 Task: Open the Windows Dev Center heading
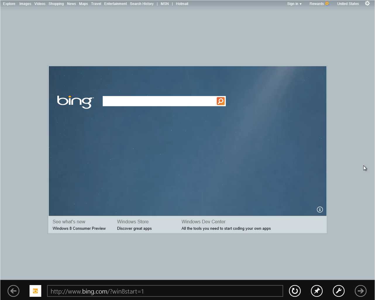[x=204, y=222]
